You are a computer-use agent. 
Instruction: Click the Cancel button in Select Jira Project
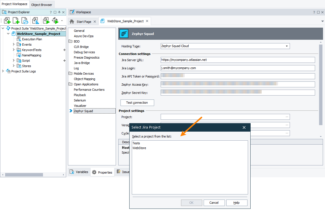click(x=214, y=203)
